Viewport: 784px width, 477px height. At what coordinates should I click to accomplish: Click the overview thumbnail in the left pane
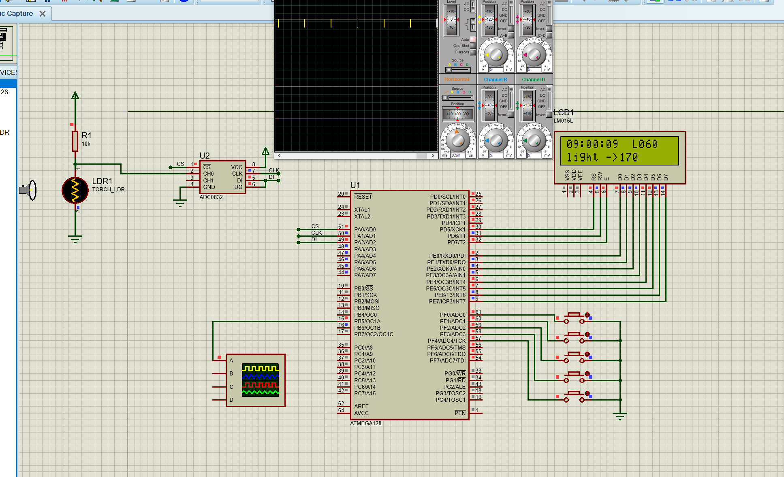point(7,42)
